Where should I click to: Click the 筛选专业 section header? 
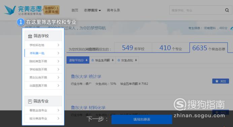click(43, 101)
